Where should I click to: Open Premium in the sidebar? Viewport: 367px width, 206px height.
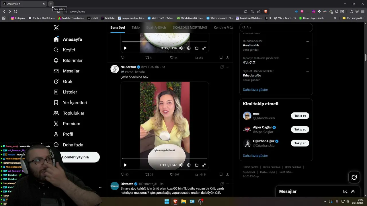67,124
